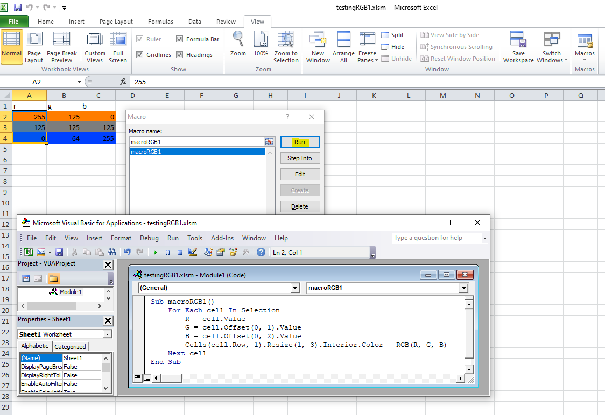
Task: Click Zoom to Selection
Action: click(286, 46)
